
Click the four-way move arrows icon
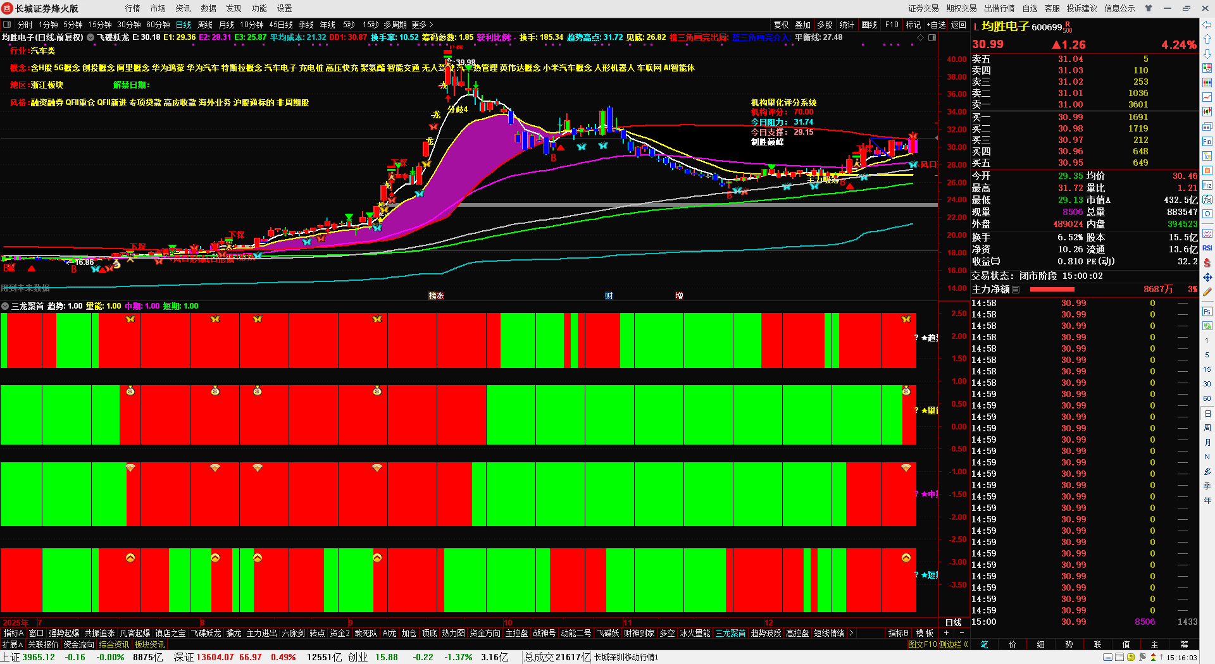(1207, 277)
